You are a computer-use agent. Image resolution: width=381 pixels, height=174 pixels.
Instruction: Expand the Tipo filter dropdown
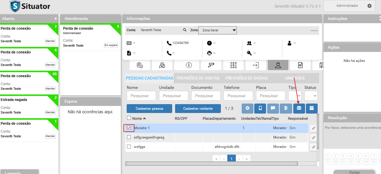click(295, 96)
